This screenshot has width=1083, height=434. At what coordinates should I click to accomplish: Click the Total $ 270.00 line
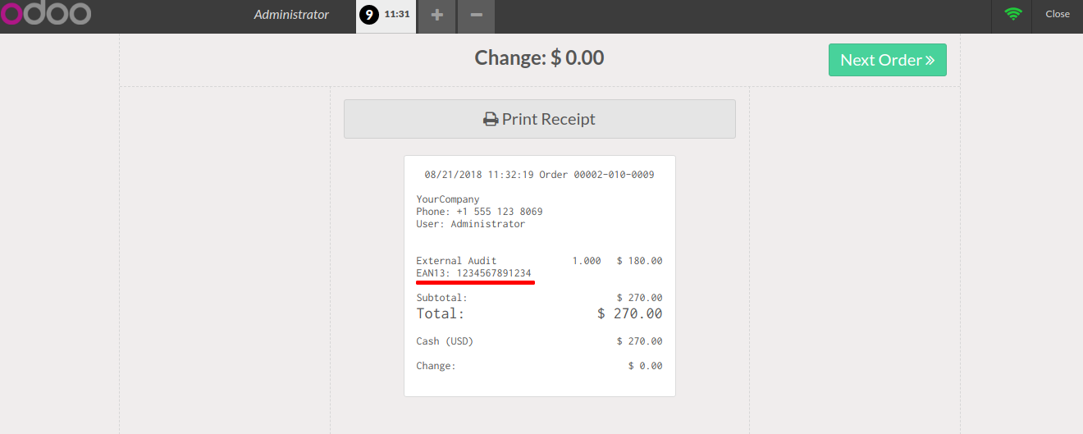[539, 313]
